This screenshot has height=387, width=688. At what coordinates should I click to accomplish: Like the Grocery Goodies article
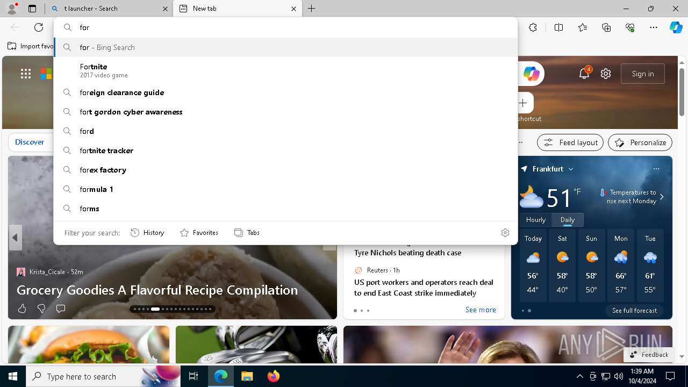pyautogui.click(x=22, y=309)
